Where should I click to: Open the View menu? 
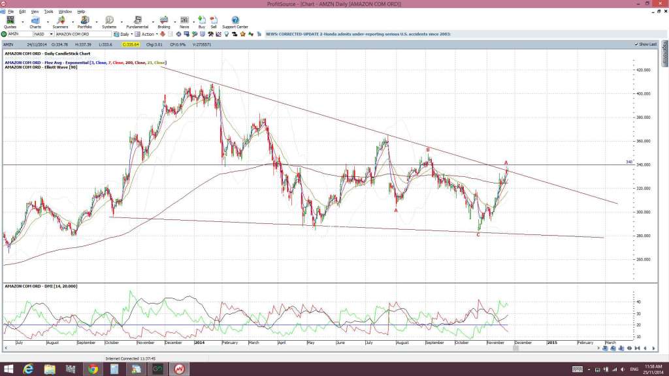[x=35, y=12]
